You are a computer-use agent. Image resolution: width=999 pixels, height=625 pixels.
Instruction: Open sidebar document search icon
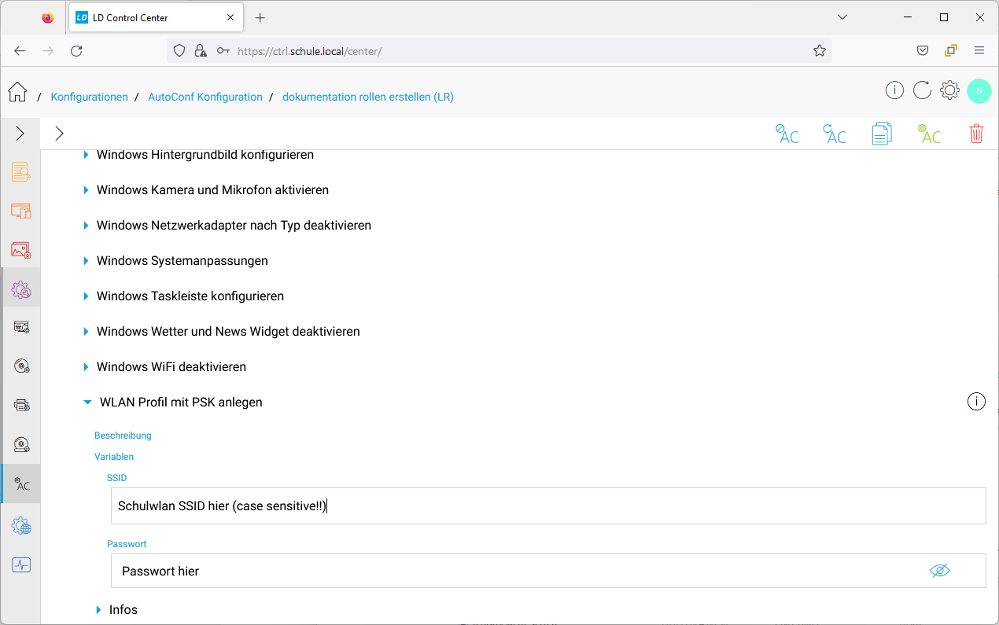pos(20,172)
